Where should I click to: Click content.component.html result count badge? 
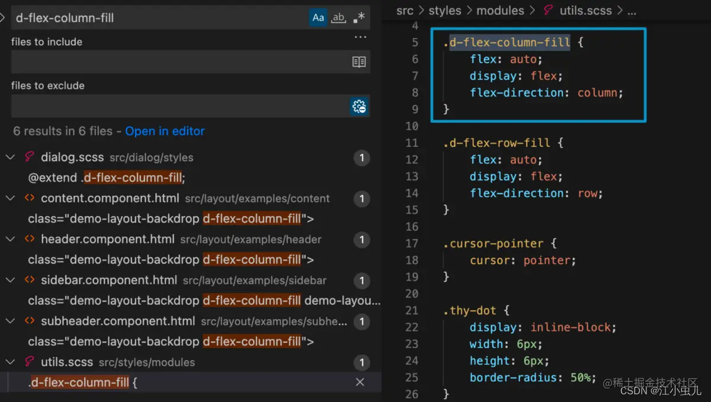pos(361,199)
